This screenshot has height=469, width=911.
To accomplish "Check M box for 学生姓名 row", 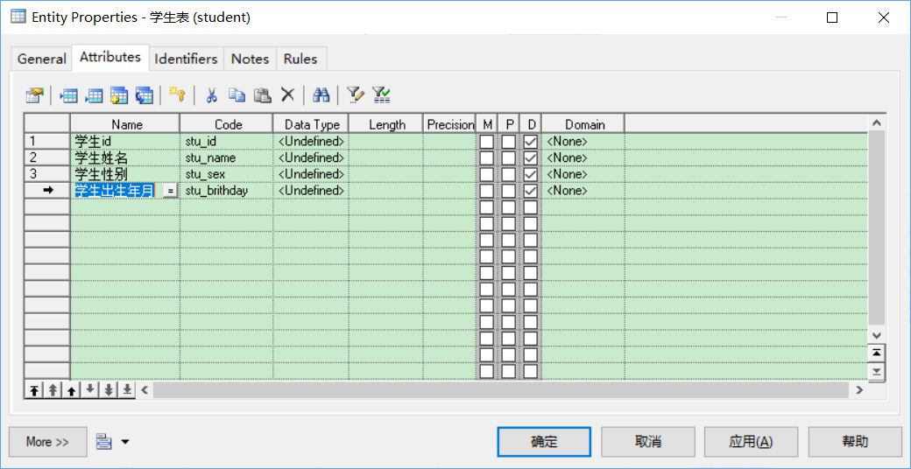I will [x=487, y=157].
